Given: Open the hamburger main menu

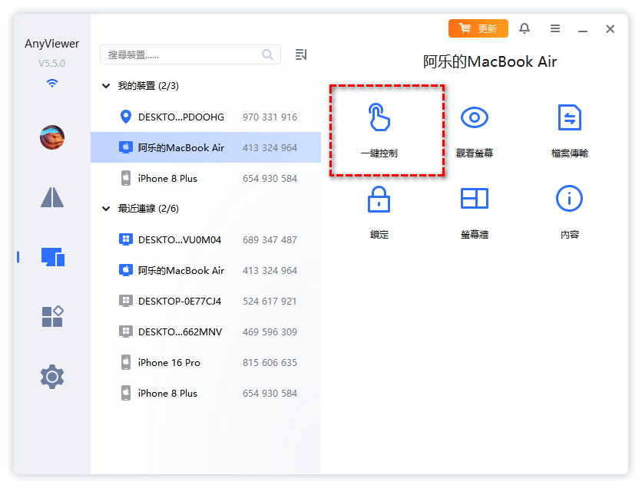Looking at the screenshot, I should click(x=554, y=28).
